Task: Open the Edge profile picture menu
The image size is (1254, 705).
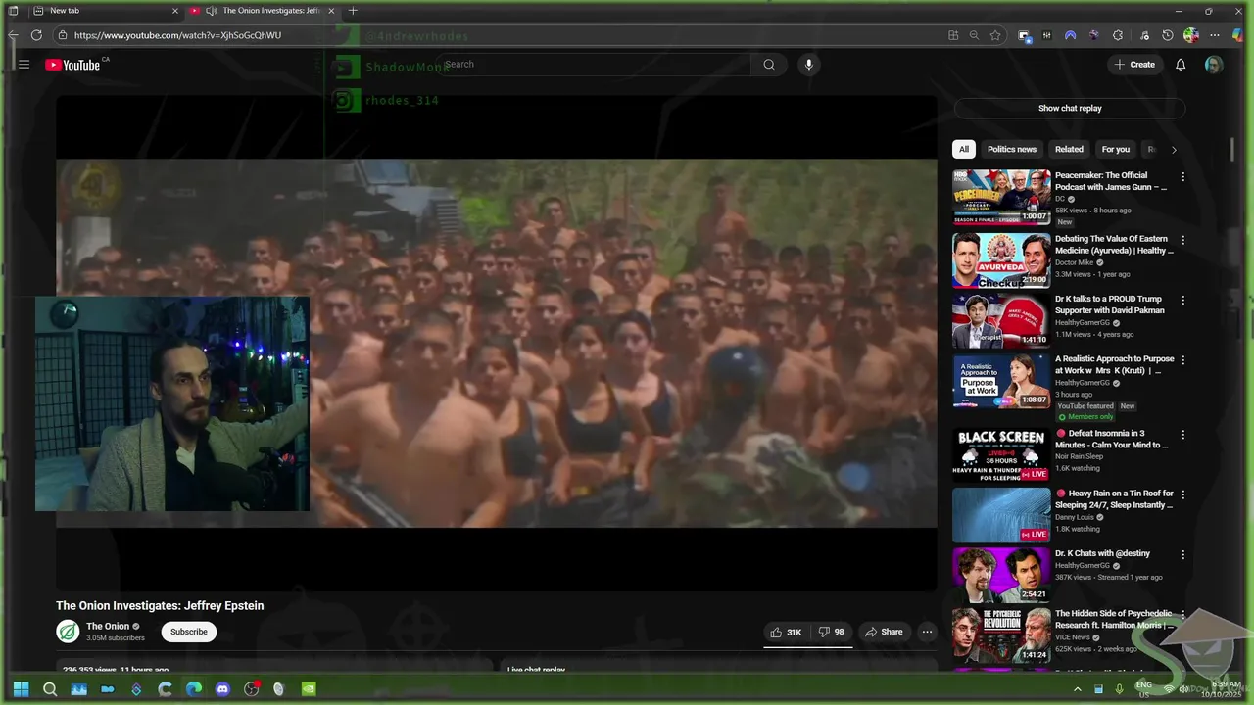Action: tap(1191, 35)
